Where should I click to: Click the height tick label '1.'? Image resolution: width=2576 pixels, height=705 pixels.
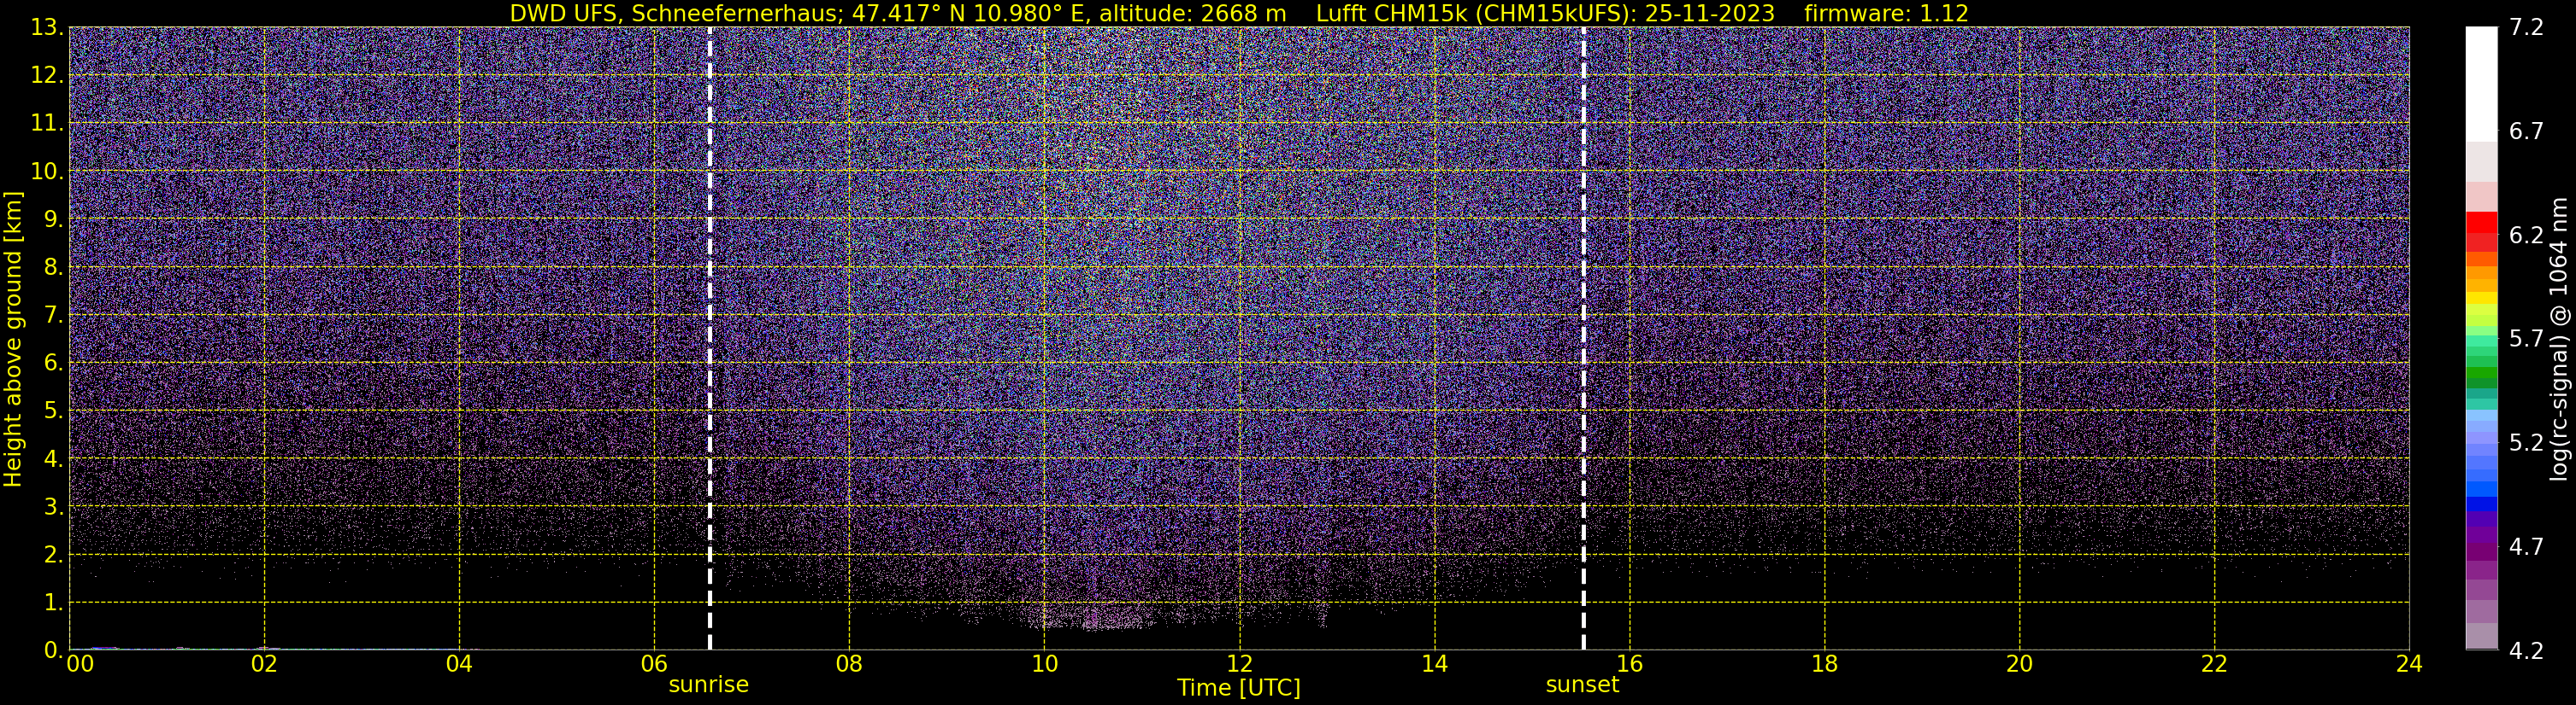(x=53, y=603)
